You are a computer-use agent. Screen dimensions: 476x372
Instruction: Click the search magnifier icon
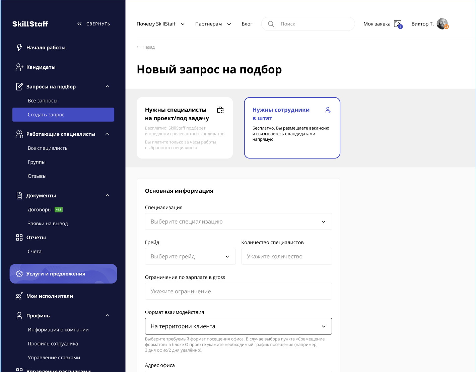click(x=271, y=24)
